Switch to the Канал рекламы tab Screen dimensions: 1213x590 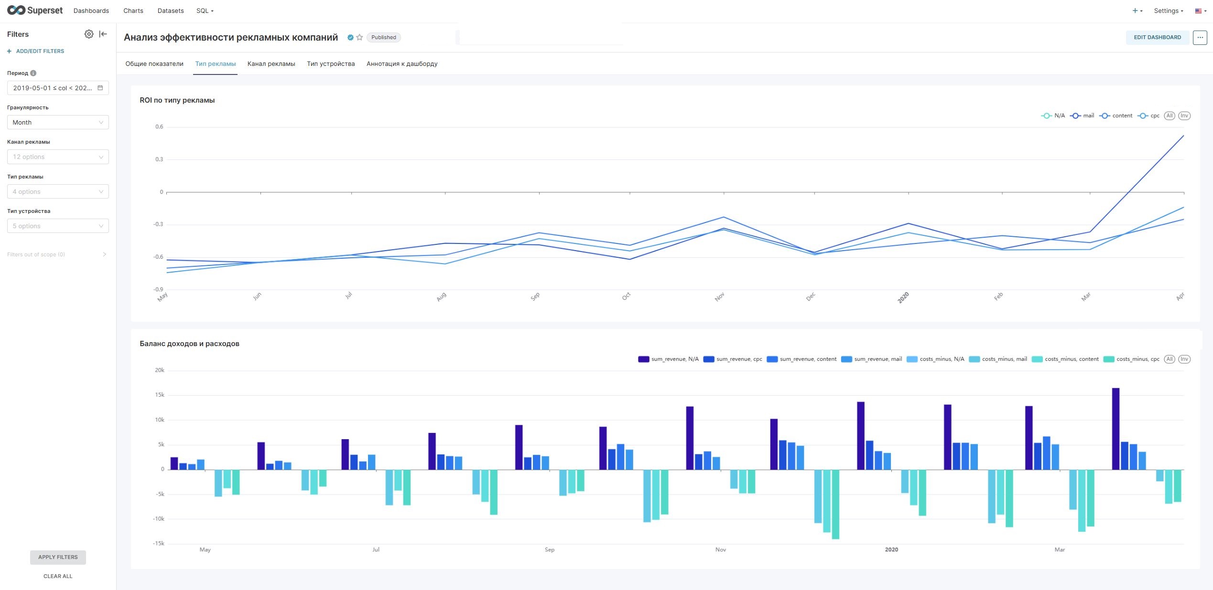271,63
